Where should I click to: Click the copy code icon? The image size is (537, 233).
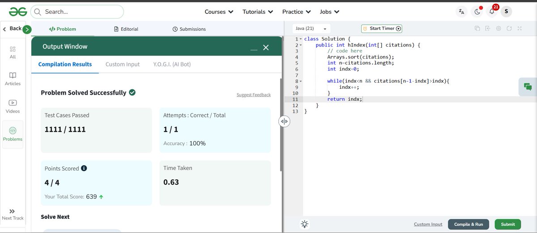(x=477, y=29)
